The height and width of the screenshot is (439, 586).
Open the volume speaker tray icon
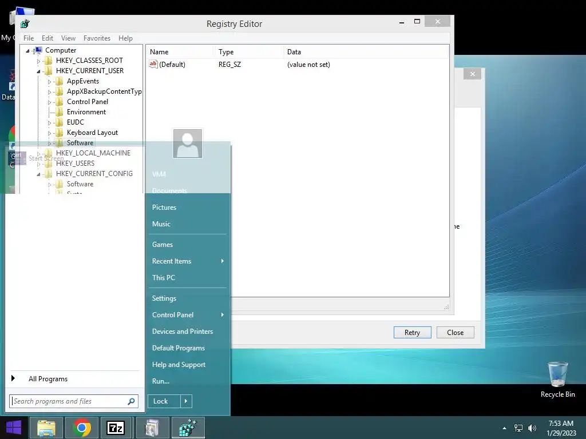tap(532, 428)
